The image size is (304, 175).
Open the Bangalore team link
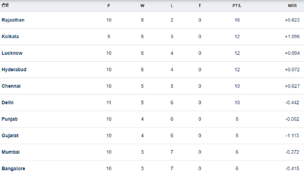[13, 168]
